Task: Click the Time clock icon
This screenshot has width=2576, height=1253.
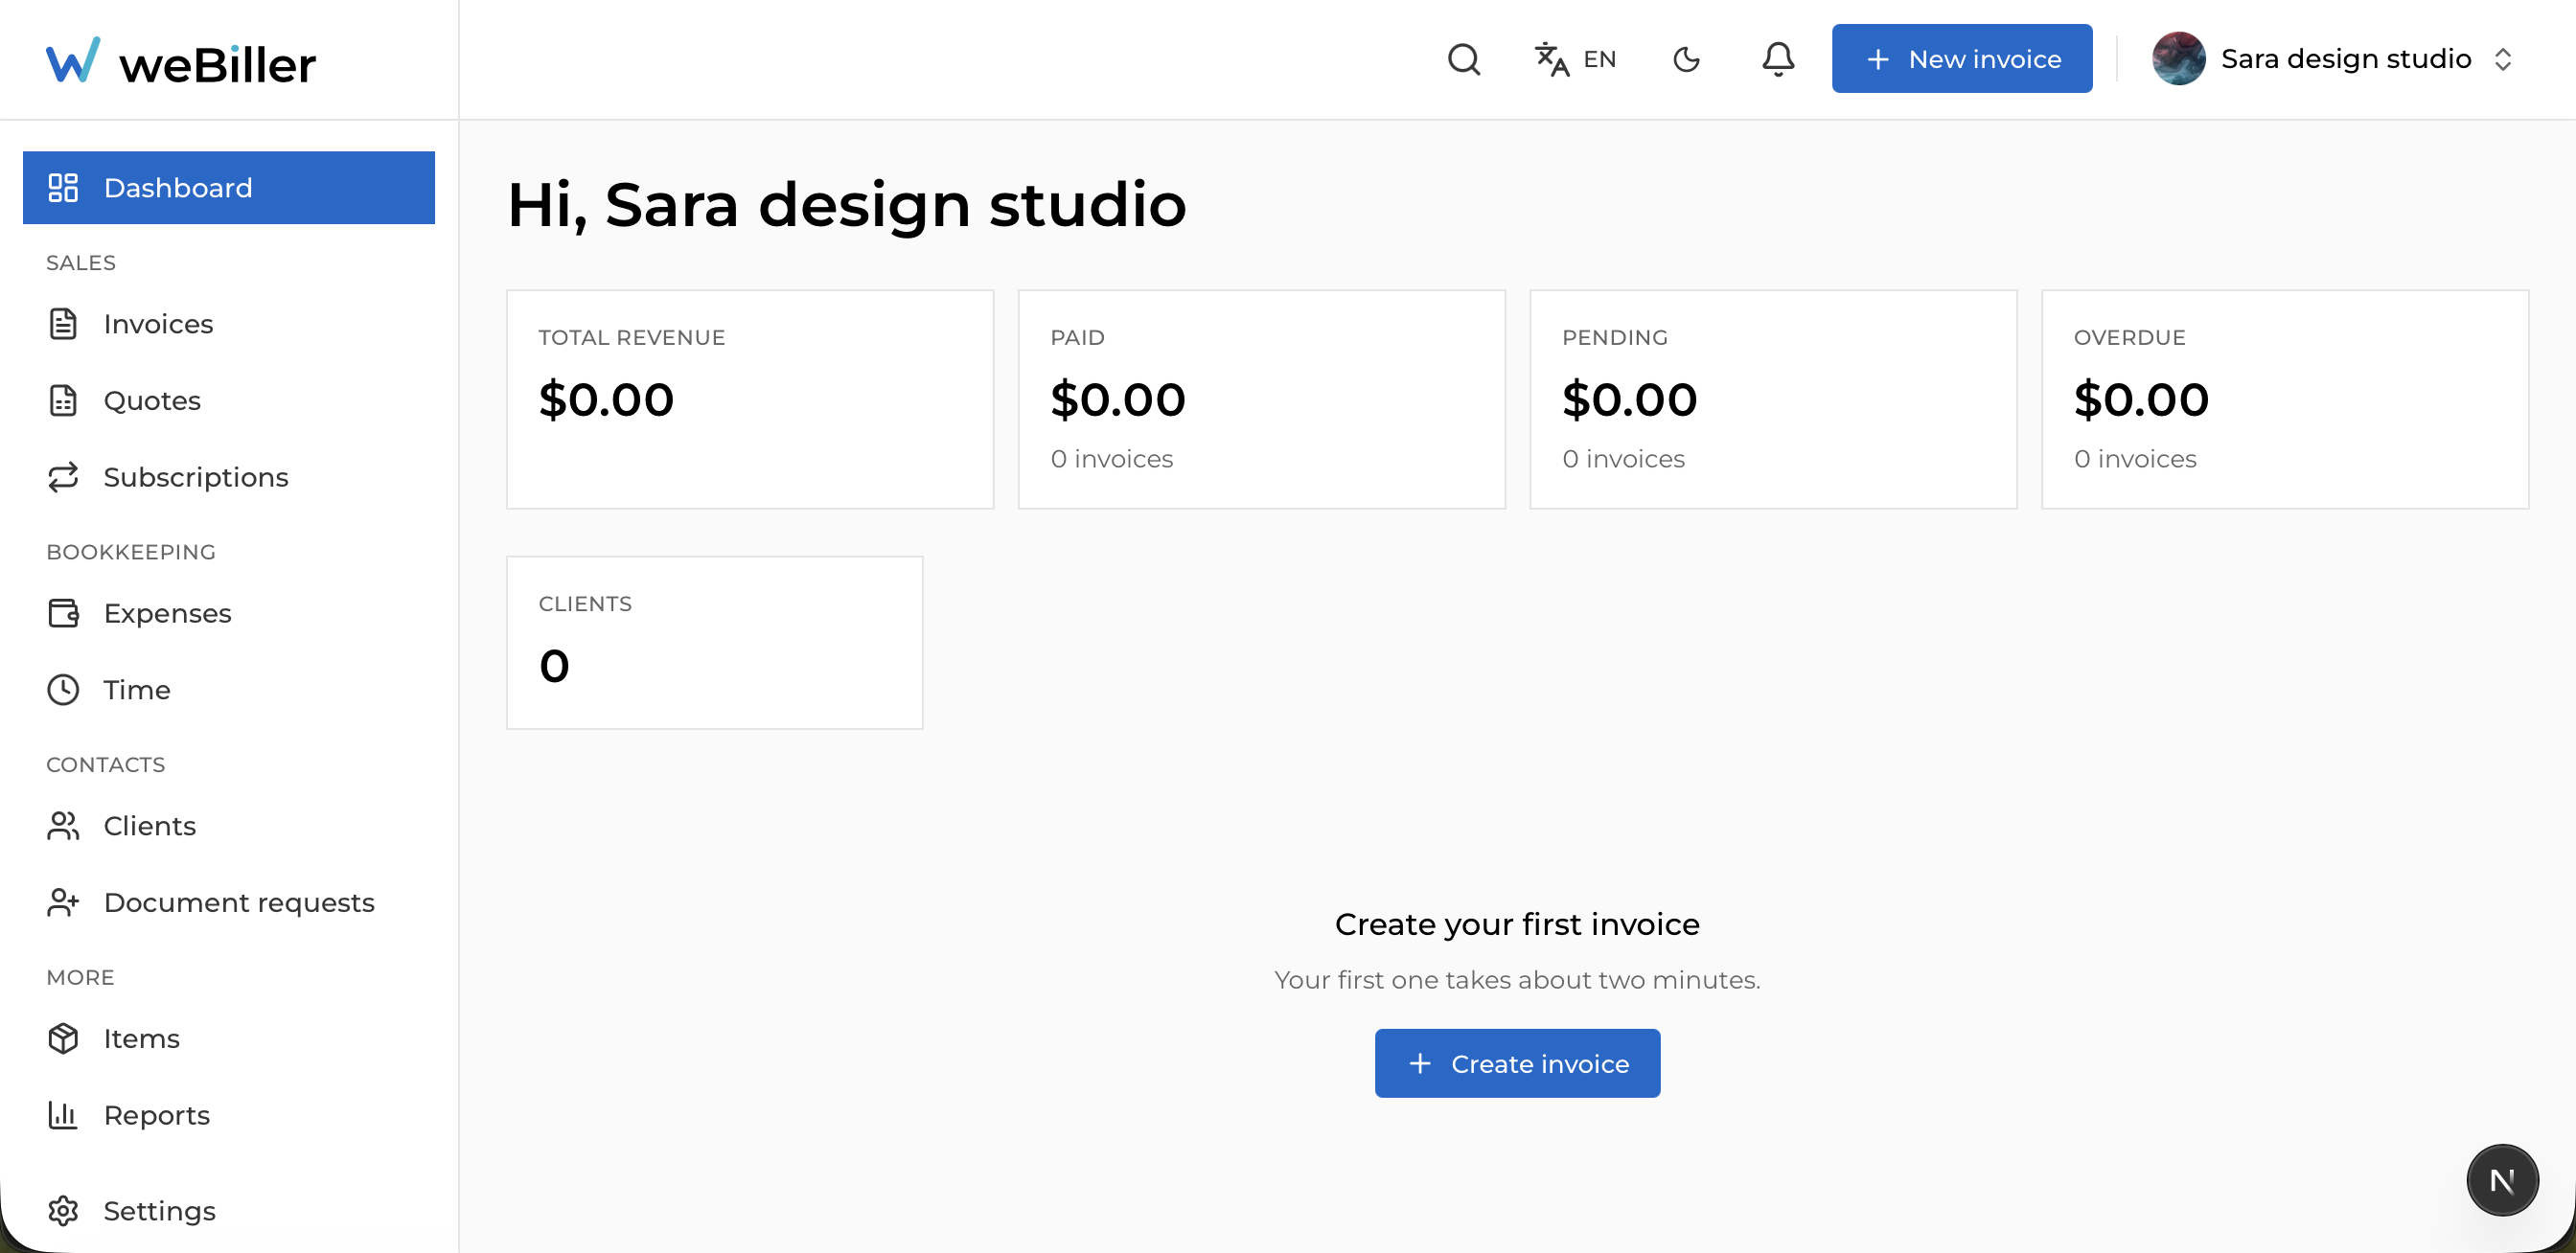Action: tap(63, 691)
